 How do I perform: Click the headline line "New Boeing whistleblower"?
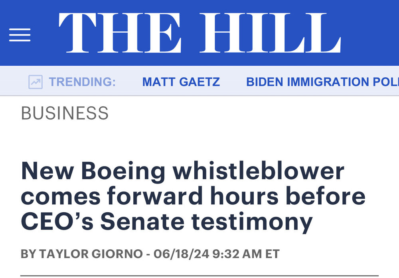click(182, 172)
